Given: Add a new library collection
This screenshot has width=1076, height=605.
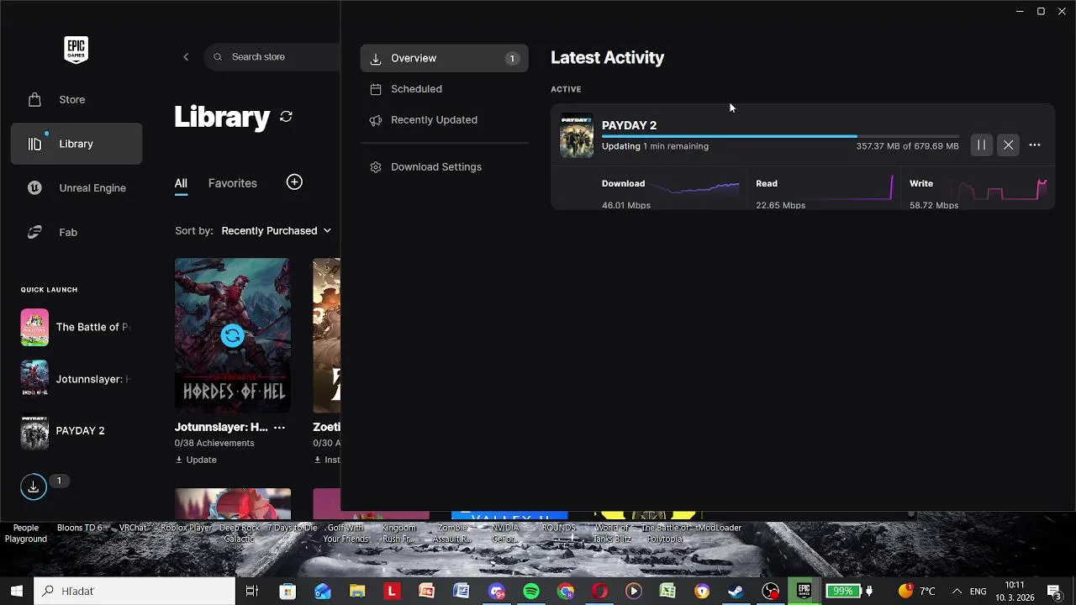Looking at the screenshot, I should (x=294, y=182).
